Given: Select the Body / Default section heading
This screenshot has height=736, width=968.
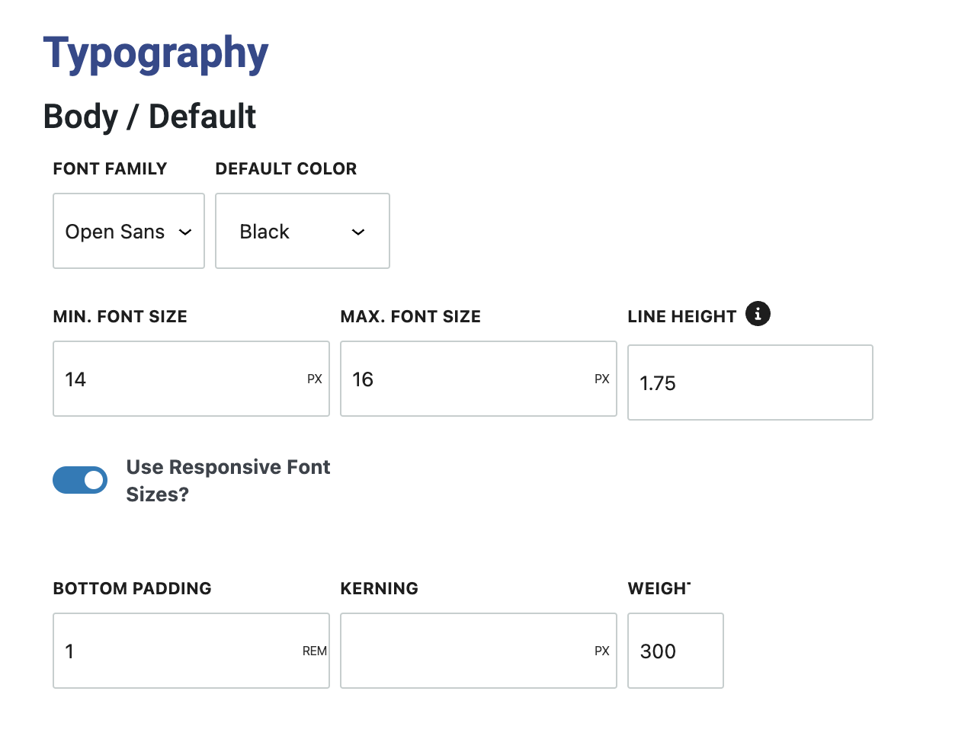Looking at the screenshot, I should coord(149,117).
